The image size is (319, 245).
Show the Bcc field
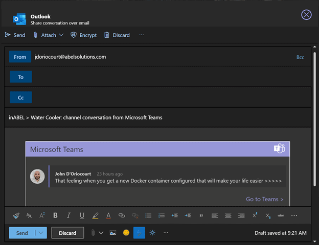(300, 57)
